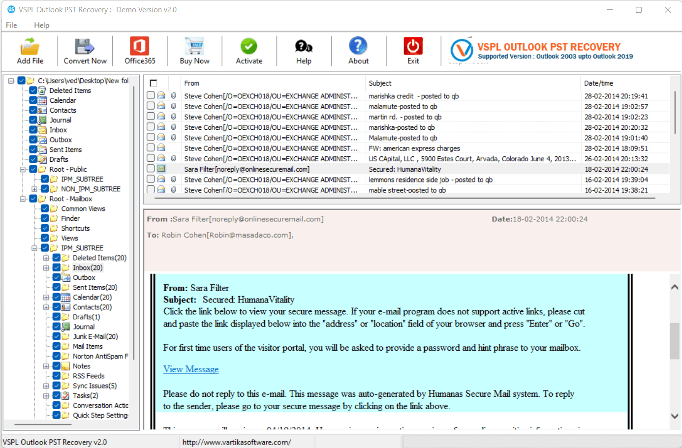The height and width of the screenshot is (448, 682).
Task: Expand the Sync Issues(5) node
Action: point(46,386)
